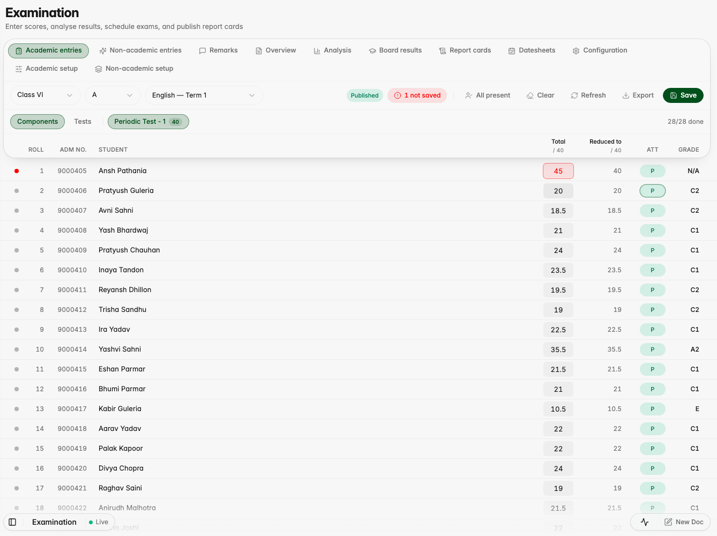This screenshot has height=536, width=717.
Task: Click the GRADE column header
Action: 689,150
